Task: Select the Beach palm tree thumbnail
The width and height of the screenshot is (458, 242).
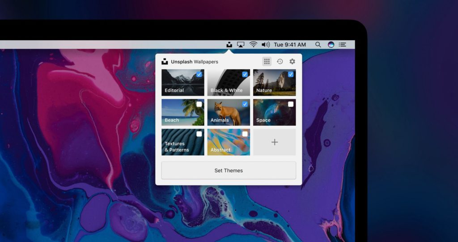Action: click(183, 112)
